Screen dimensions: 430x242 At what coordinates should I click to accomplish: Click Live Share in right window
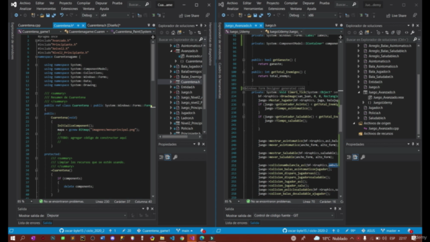[x=396, y=15]
